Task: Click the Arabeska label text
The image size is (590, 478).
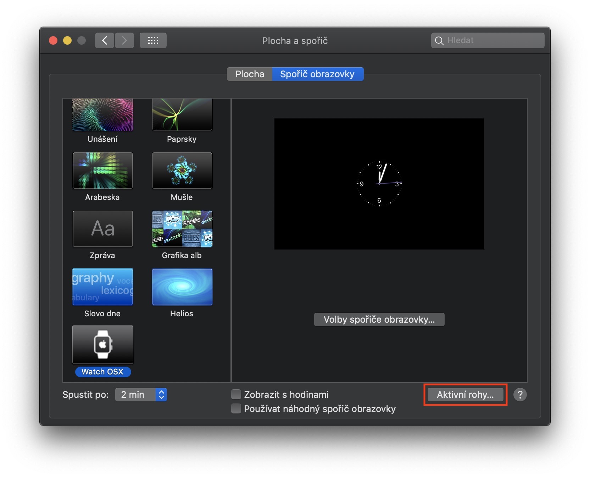Action: tap(102, 197)
